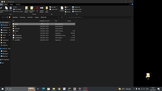Open the Kolay erişim dropdown
Image resolution: width=162 pixels, height=91 pixels.
[x=54, y=9]
